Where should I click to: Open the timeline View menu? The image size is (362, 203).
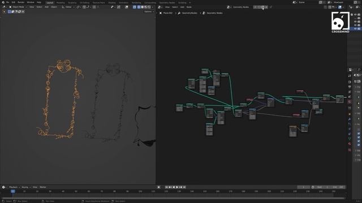[x=35, y=187]
